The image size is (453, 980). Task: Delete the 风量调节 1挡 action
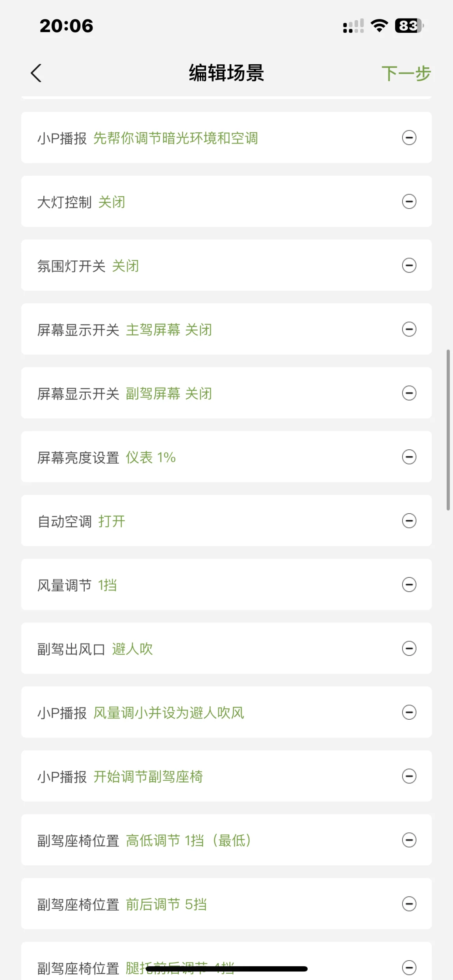tap(409, 585)
